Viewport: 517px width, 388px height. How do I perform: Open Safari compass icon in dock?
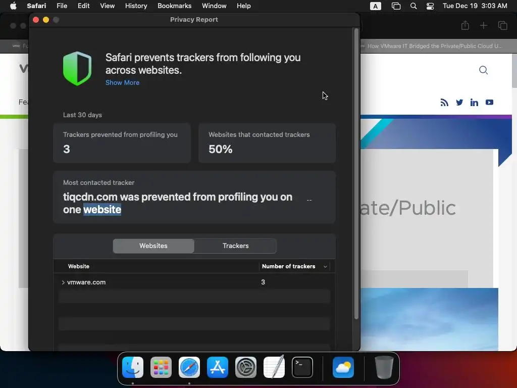click(189, 367)
